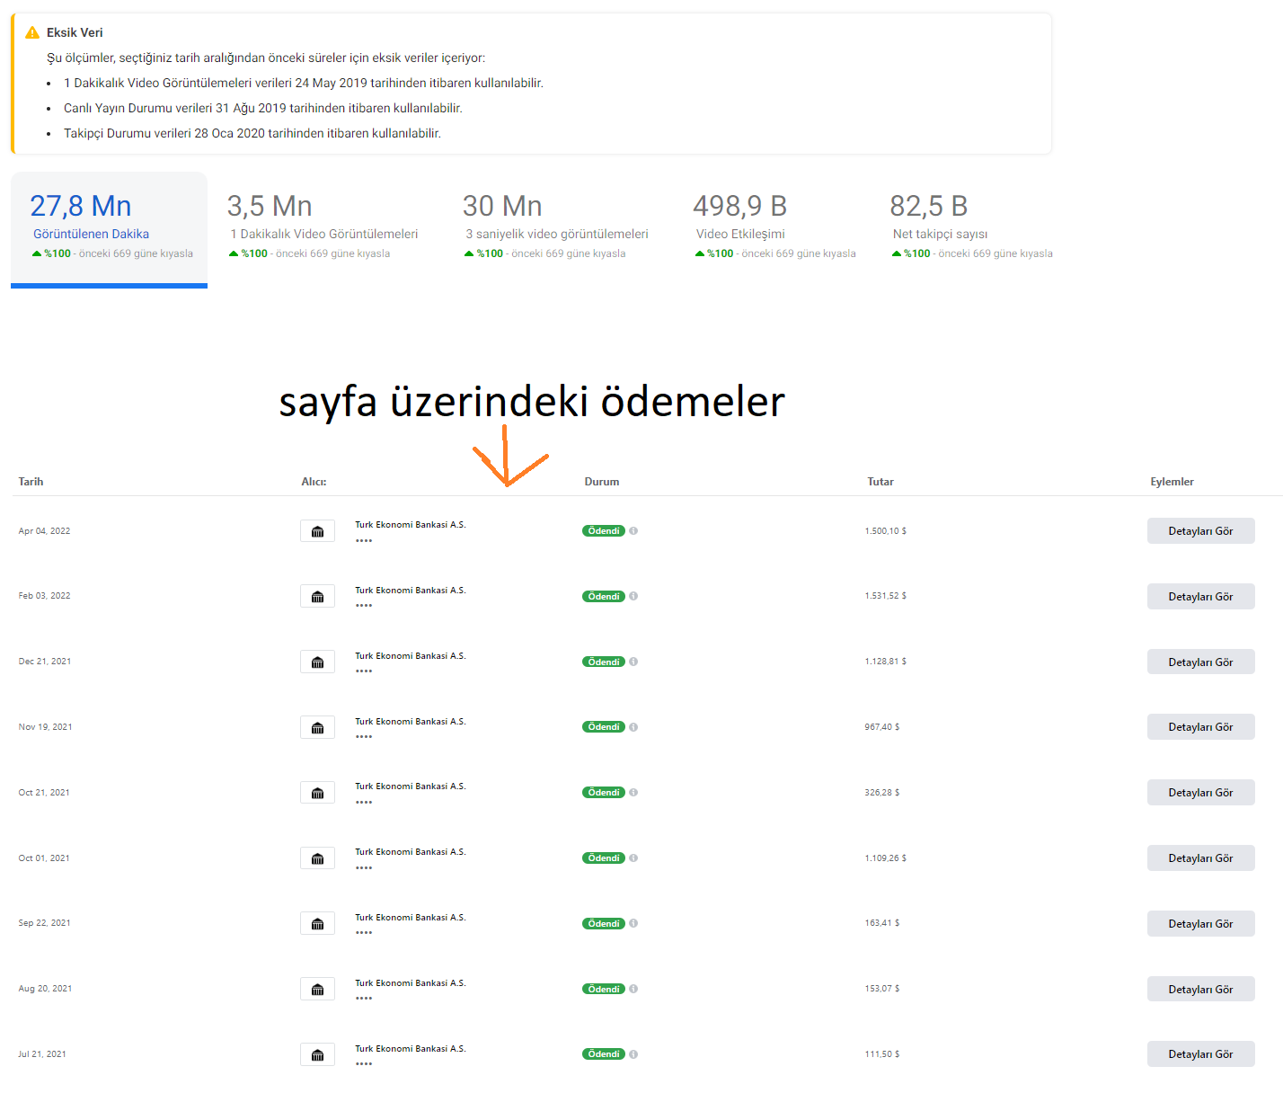Click the info icon beside Ödendi for Oct 21, 2021
This screenshot has width=1283, height=1102.
point(633,793)
